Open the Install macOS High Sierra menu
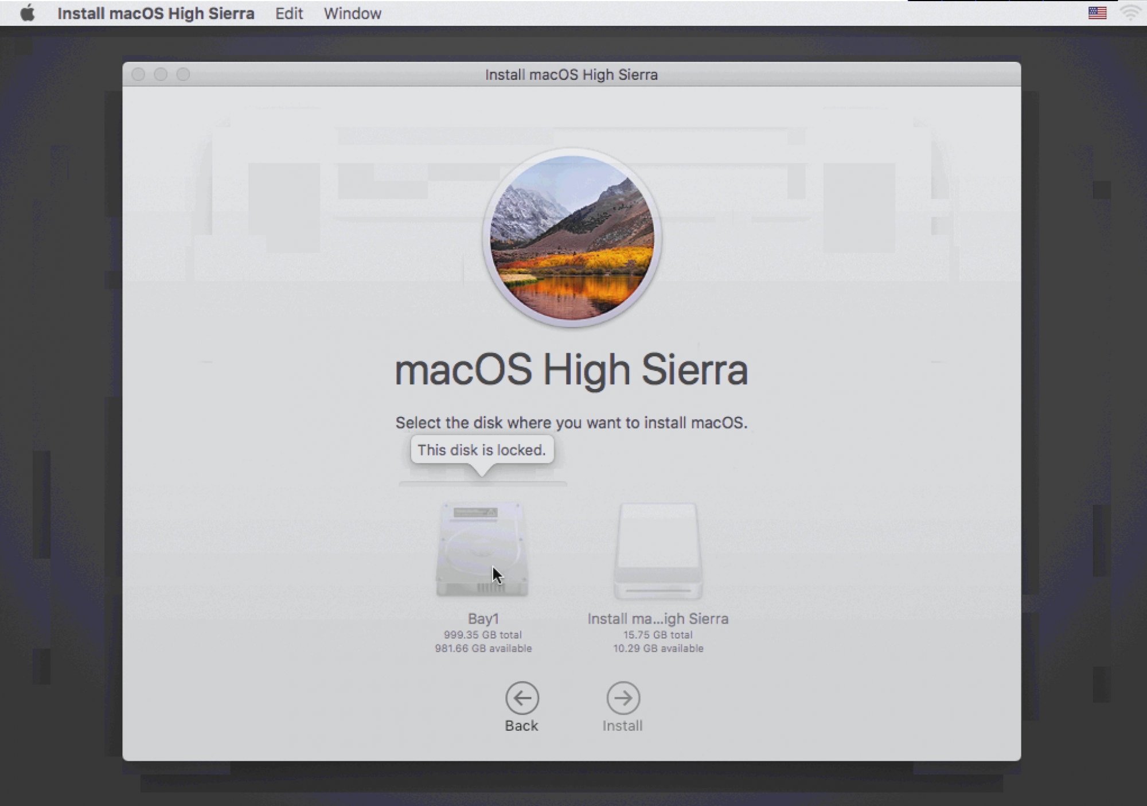The width and height of the screenshot is (1147, 806). click(x=156, y=13)
